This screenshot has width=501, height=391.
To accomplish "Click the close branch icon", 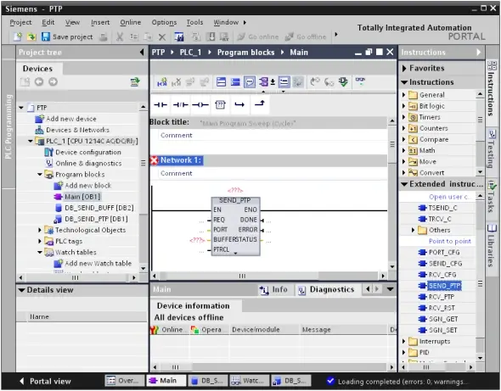I will [260, 104].
